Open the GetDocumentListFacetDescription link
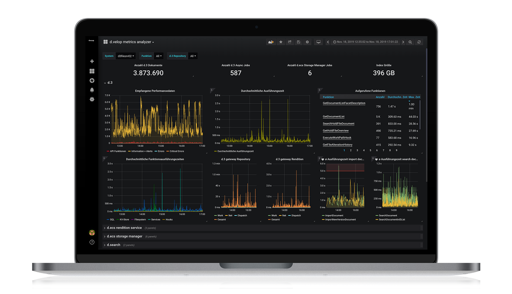The width and height of the screenshot is (512, 294). click(344, 103)
